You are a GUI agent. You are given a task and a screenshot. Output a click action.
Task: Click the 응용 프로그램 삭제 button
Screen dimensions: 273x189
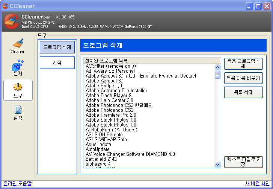pos(243,64)
